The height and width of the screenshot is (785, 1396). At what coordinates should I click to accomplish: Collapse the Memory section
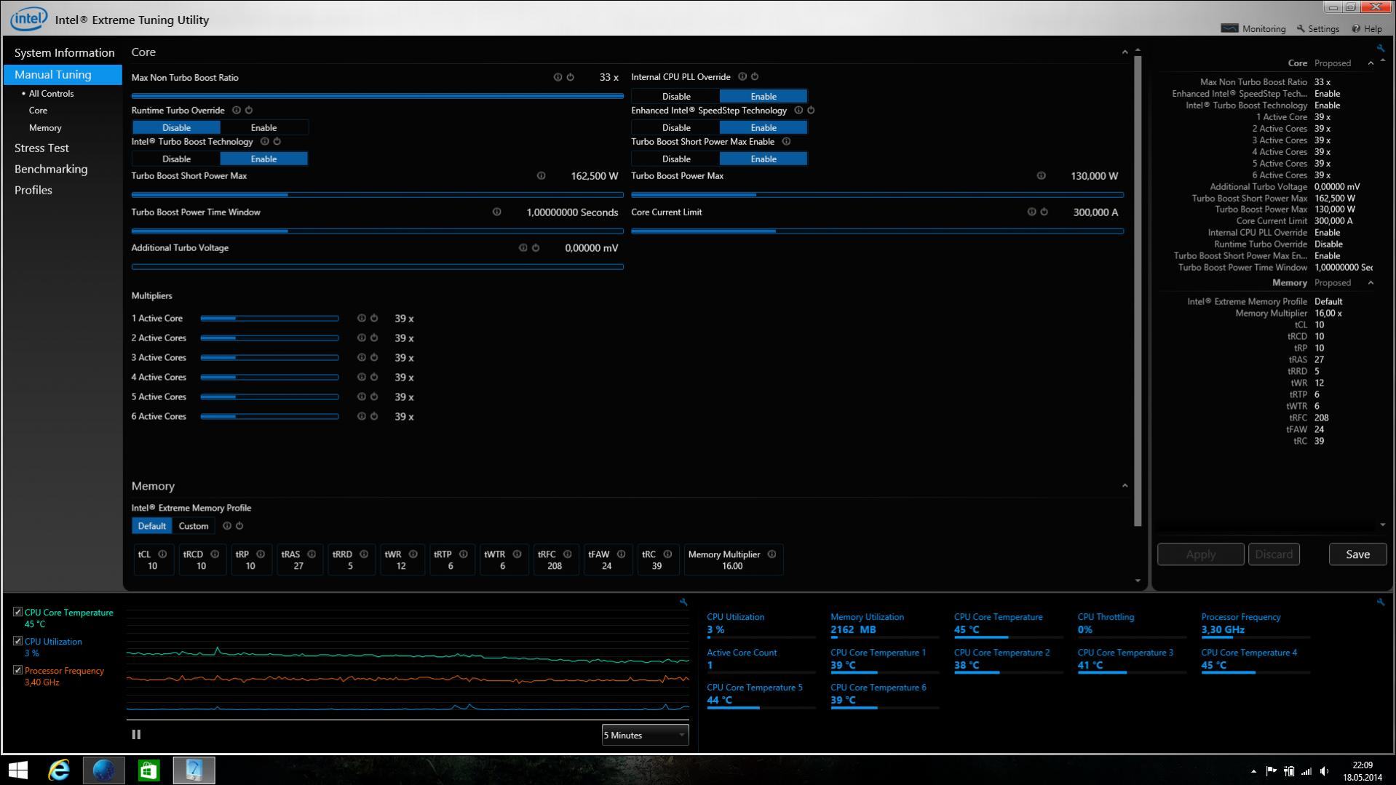1125,486
